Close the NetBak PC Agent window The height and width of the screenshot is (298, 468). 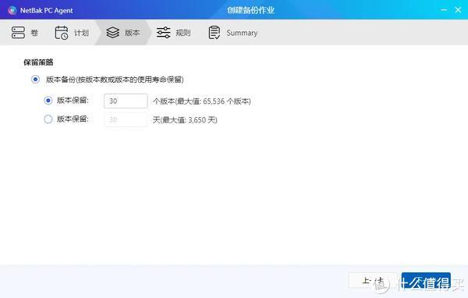click(458, 10)
